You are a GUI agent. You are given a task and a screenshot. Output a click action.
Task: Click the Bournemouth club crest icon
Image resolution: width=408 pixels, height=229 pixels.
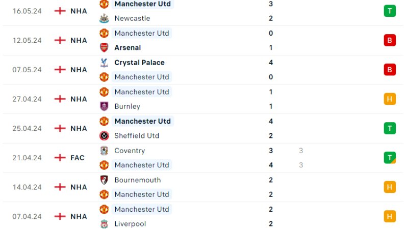[x=104, y=180]
